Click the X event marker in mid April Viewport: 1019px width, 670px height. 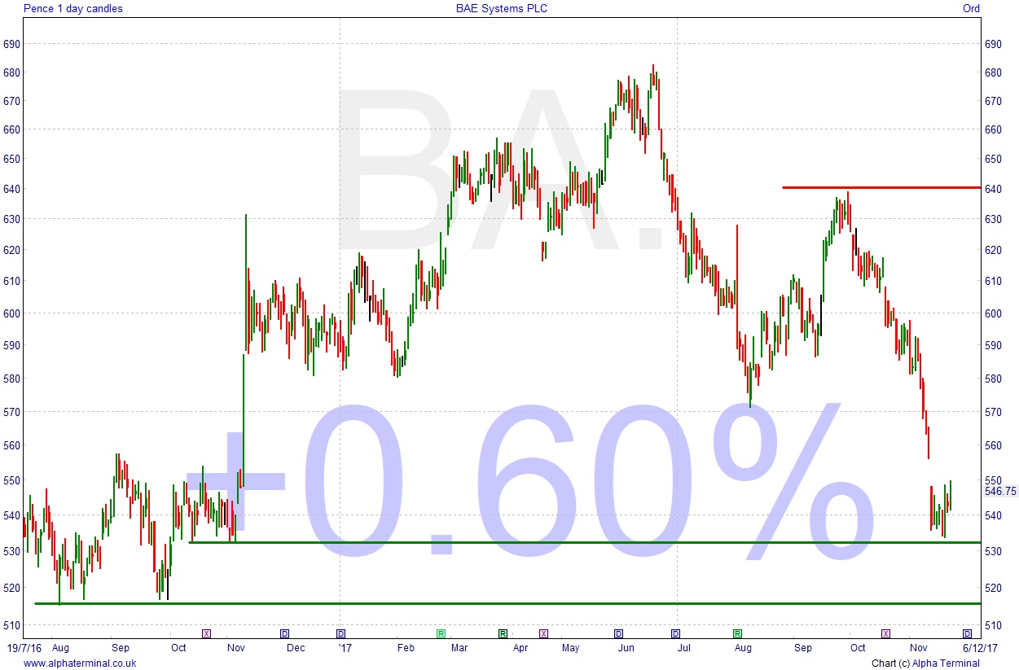coord(543,633)
